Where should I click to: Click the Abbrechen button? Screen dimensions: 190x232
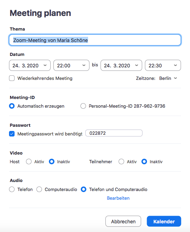point(123,221)
